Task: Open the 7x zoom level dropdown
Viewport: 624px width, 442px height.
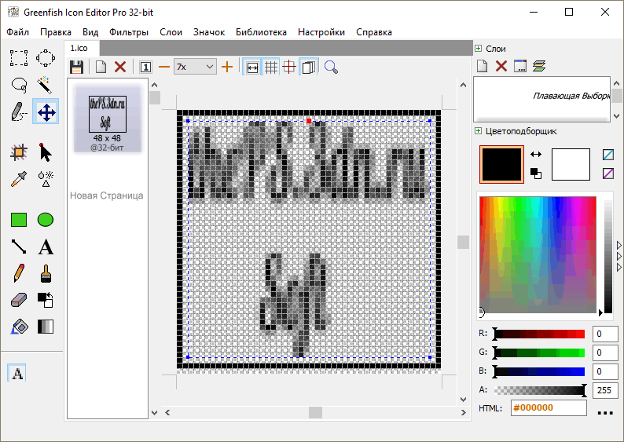Action: (195, 67)
